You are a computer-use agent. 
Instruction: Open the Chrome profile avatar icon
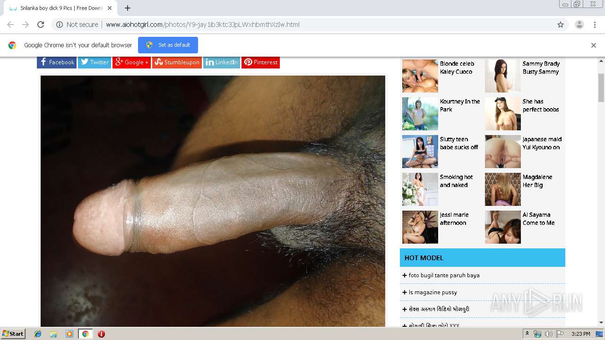point(579,25)
